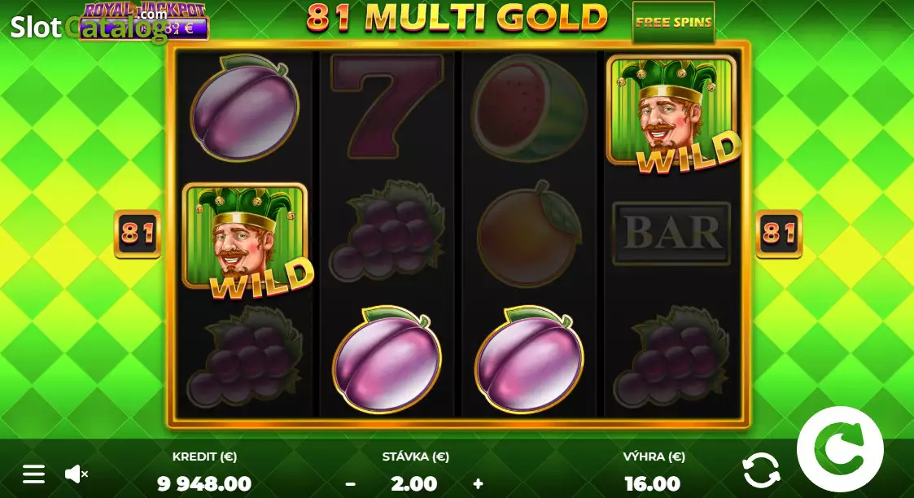Viewport: 914px width, 498px height.
Task: Click the BAR symbol on fourth reel
Action: click(671, 234)
